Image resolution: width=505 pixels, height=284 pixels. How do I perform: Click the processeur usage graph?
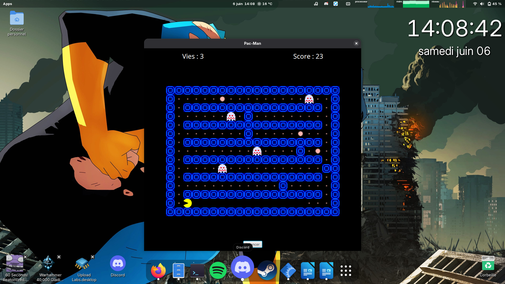pyautogui.click(x=381, y=4)
